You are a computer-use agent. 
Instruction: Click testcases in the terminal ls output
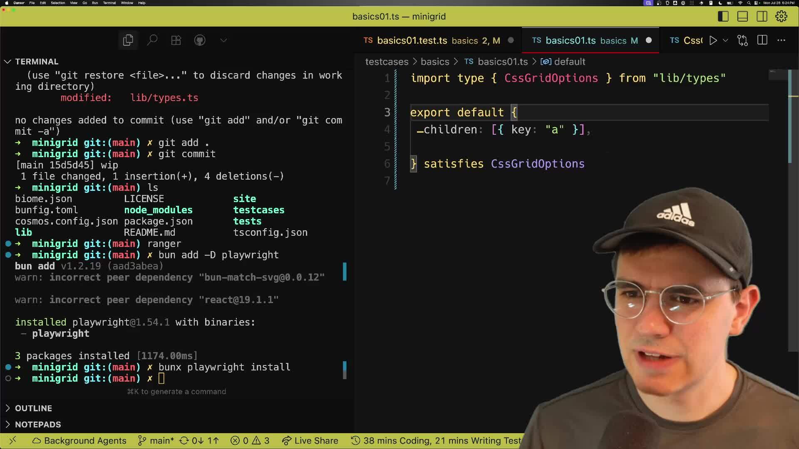coord(259,210)
